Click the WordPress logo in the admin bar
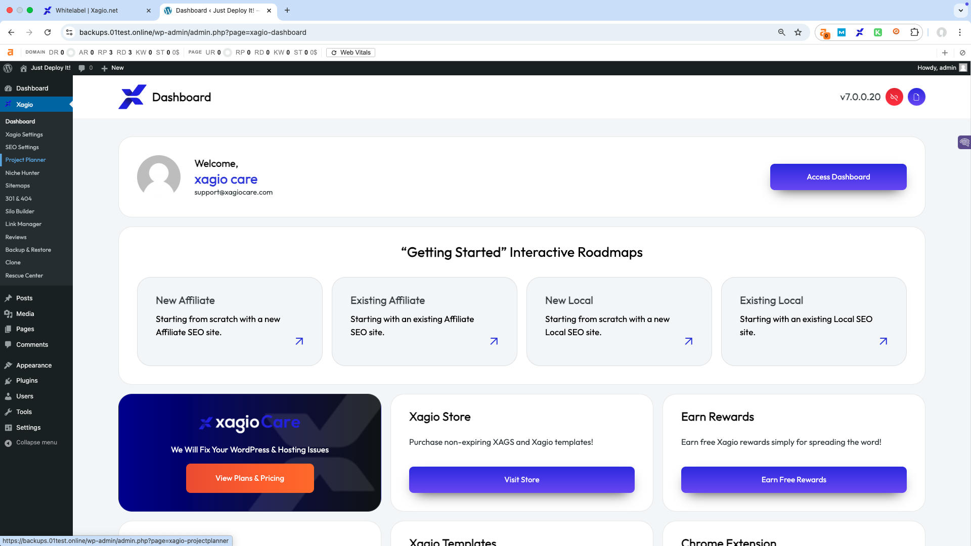 point(8,68)
